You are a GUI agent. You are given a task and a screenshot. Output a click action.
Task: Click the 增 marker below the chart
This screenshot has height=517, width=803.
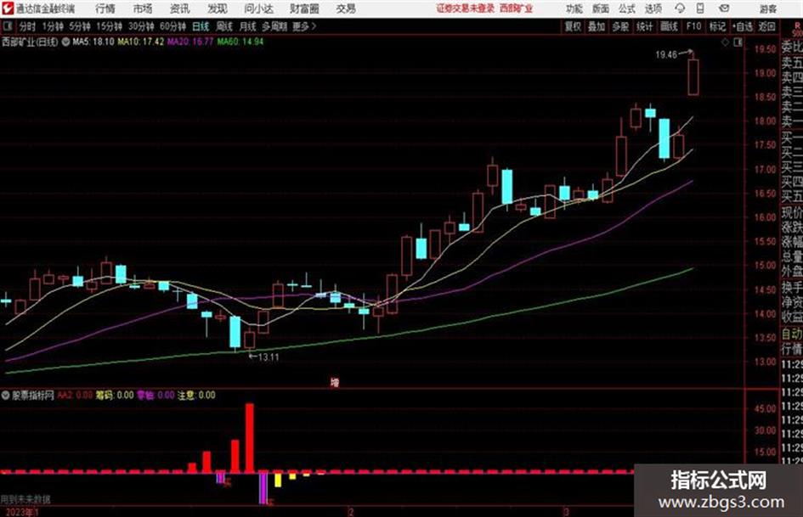pos(335,382)
